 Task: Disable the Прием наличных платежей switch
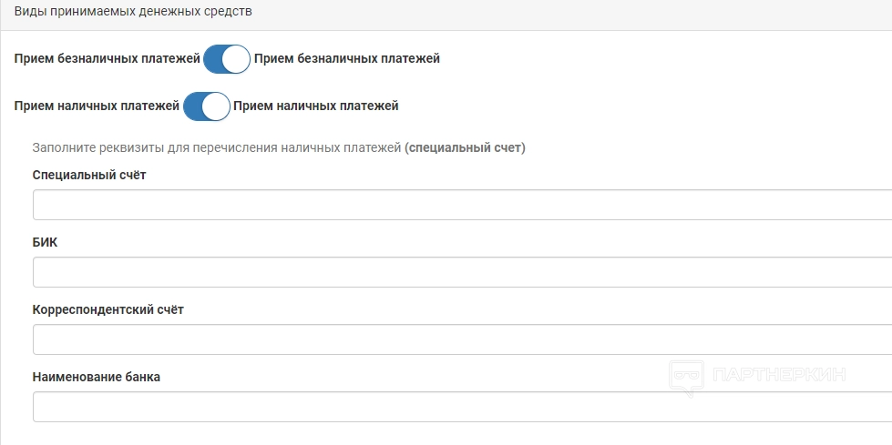click(206, 106)
